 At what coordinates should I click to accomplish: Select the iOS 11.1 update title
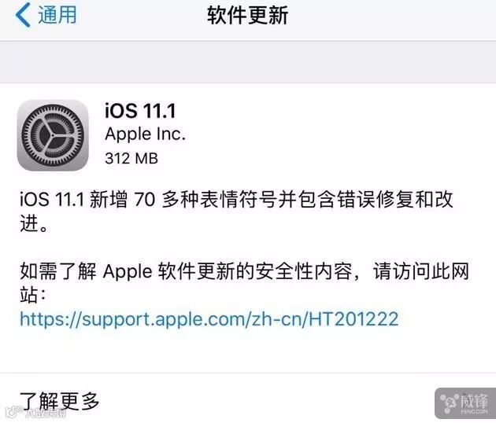[x=140, y=111]
